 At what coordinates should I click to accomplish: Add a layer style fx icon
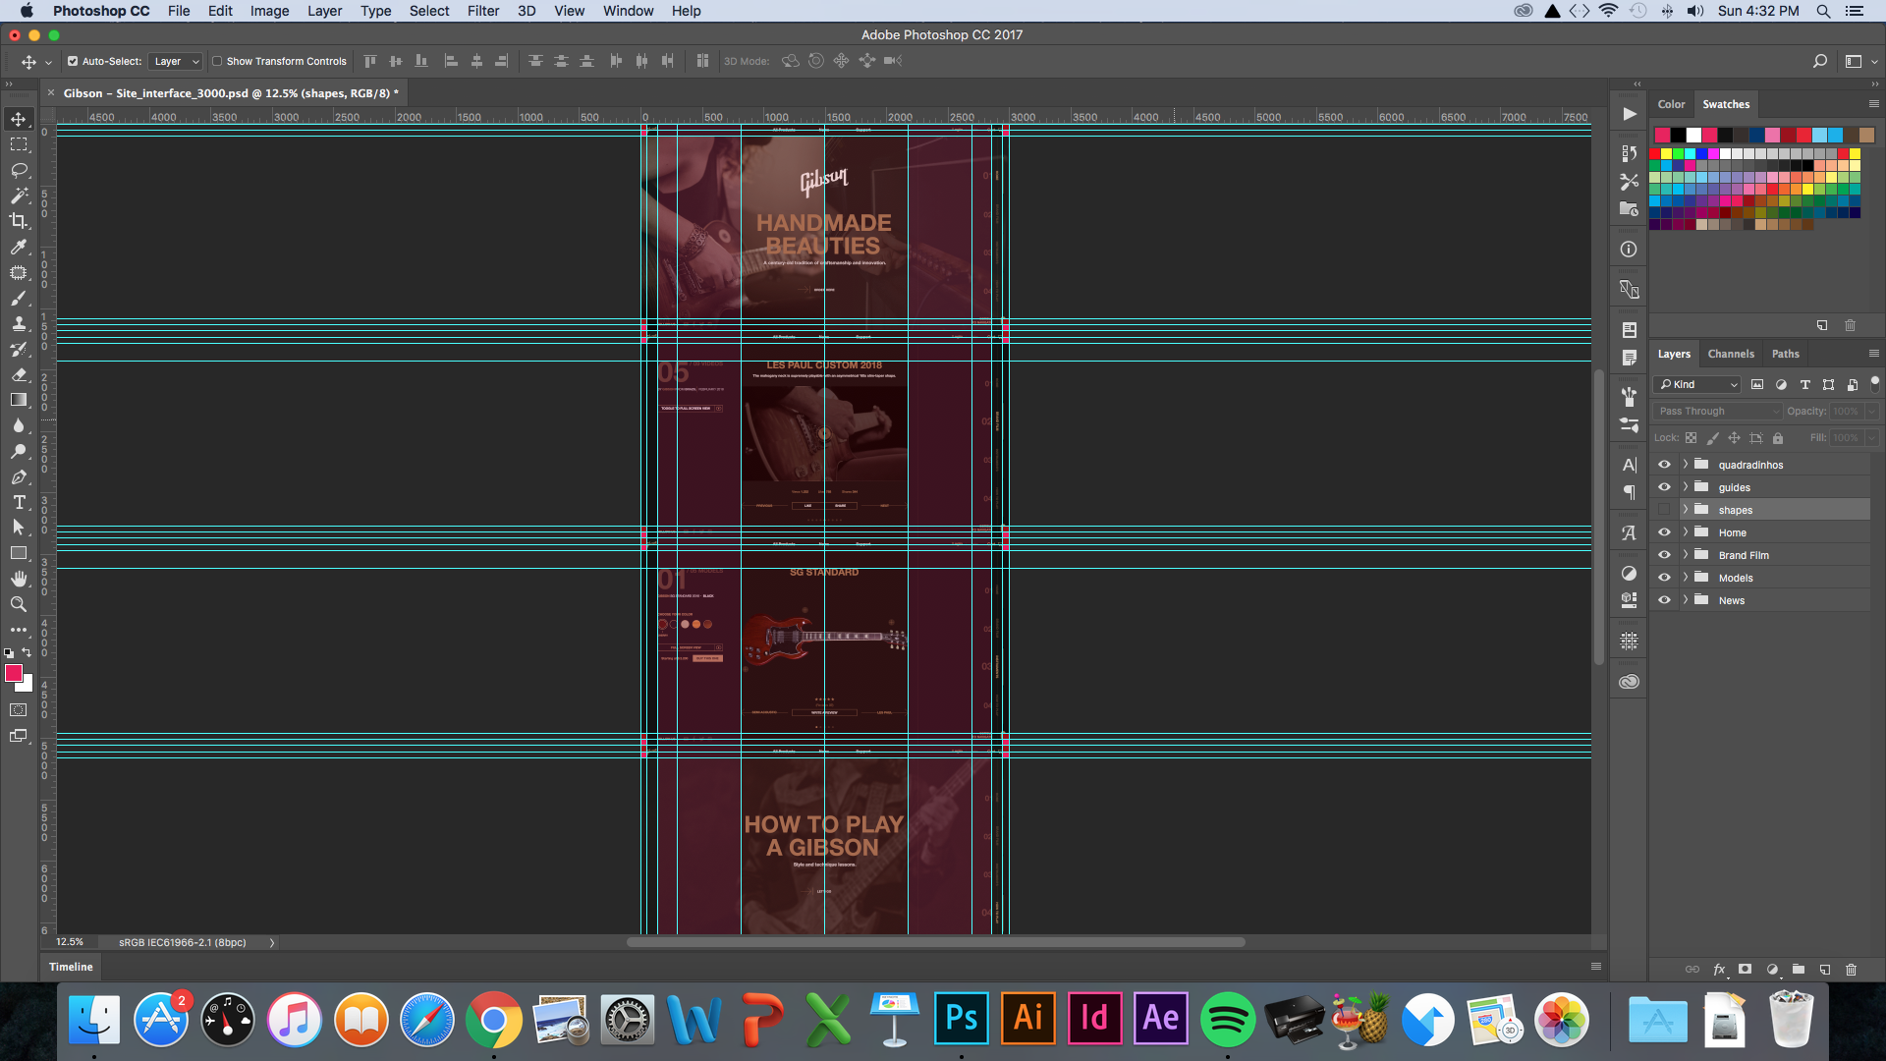click(1719, 970)
